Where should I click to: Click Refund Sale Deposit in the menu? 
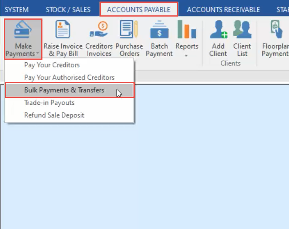click(54, 115)
